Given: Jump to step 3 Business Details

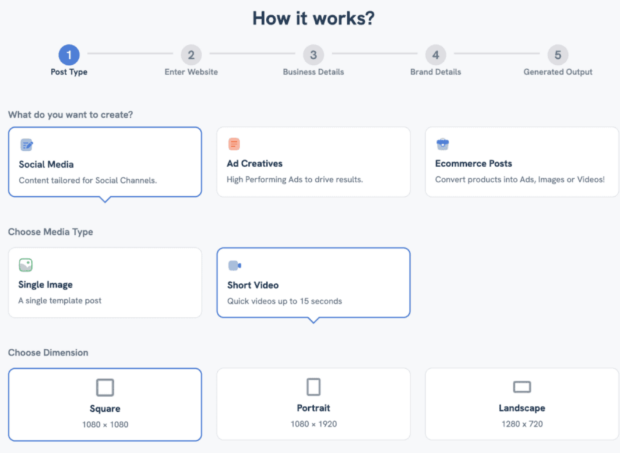Looking at the screenshot, I should [313, 56].
